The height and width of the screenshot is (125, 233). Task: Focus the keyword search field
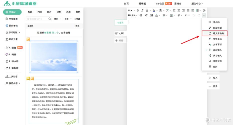coord(39,19)
